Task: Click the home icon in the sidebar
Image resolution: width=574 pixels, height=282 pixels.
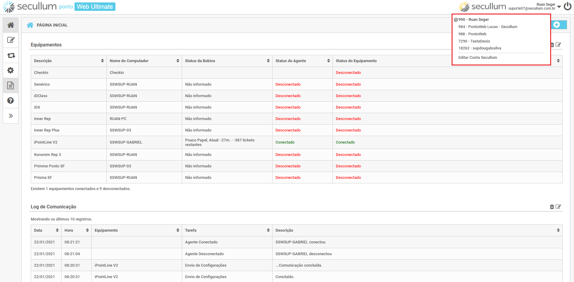Action: click(x=11, y=25)
